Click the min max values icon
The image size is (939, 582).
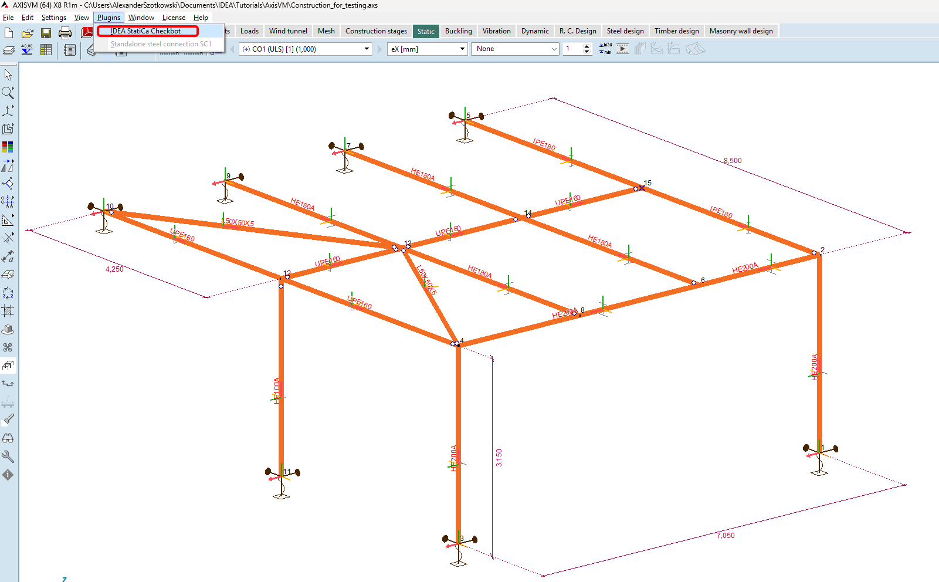(x=605, y=49)
